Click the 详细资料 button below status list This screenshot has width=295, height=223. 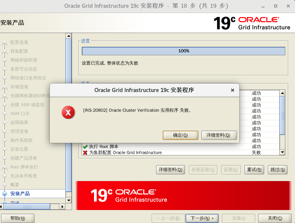[171, 170]
